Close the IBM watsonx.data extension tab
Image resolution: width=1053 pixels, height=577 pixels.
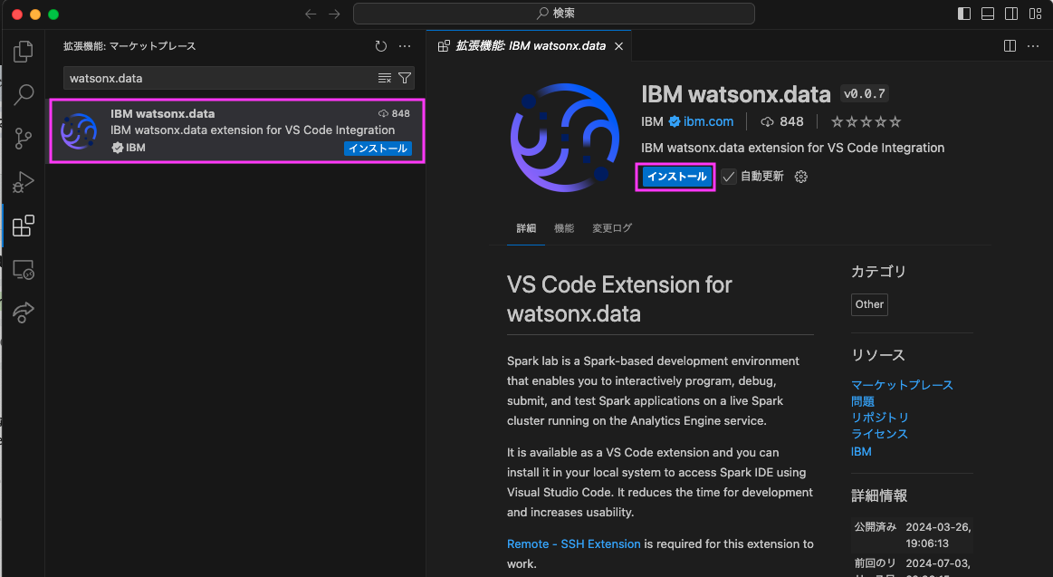pyautogui.click(x=618, y=45)
